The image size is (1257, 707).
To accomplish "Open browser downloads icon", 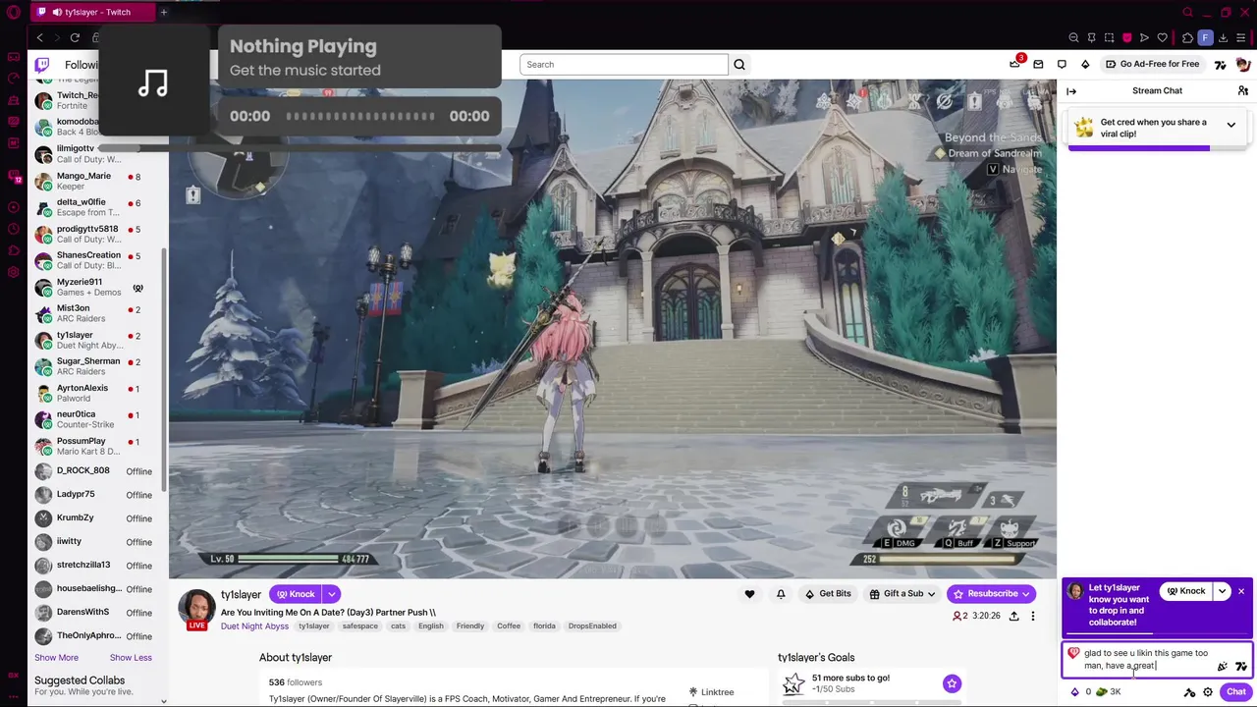I will point(1223,37).
